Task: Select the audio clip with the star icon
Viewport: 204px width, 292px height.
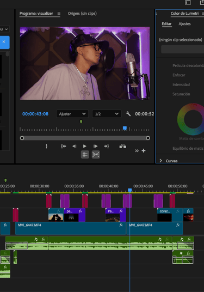Action: point(183,257)
